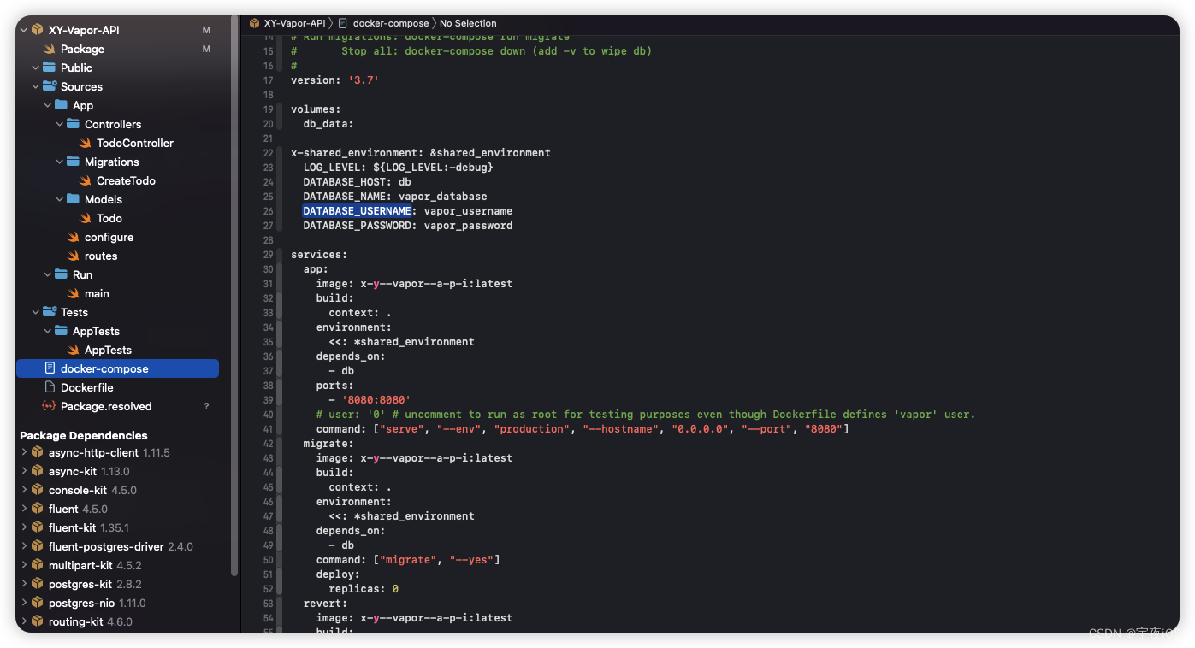Click the Run folder icon
This screenshot has width=1195, height=648.
[62, 274]
